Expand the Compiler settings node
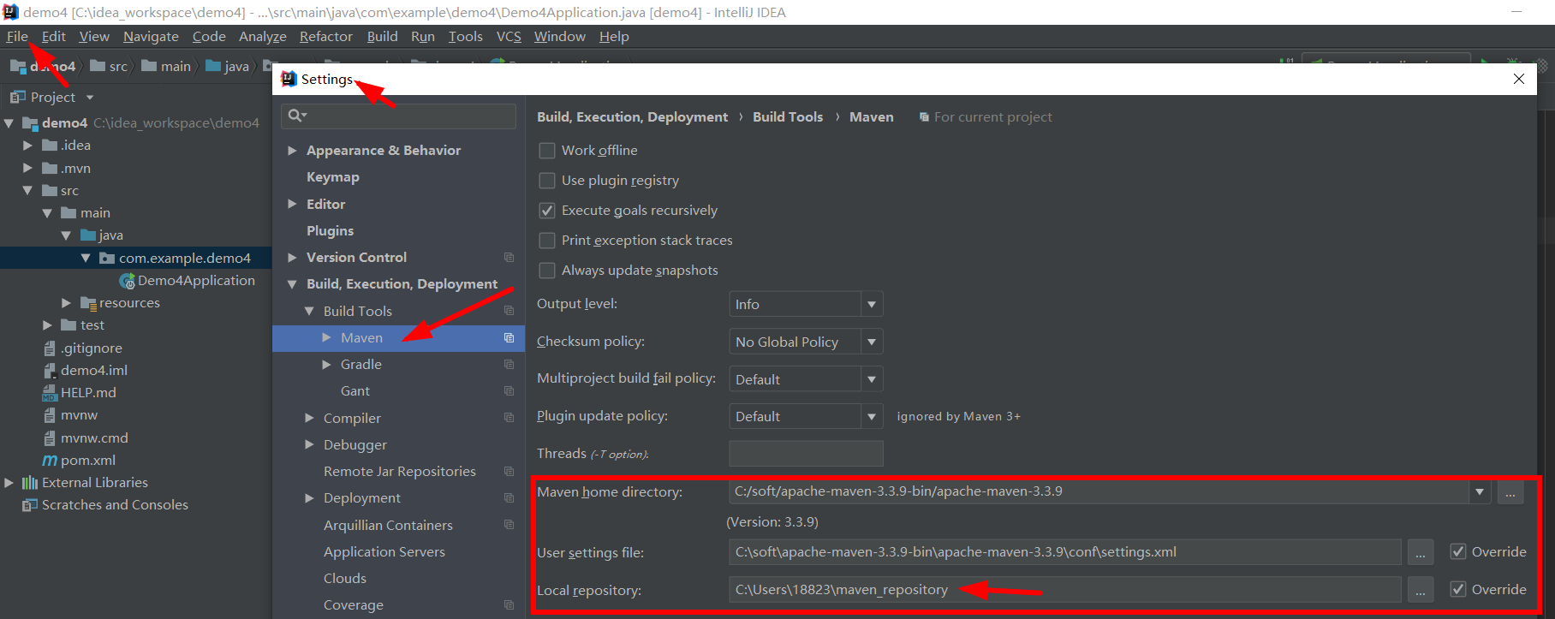The width and height of the screenshot is (1555, 619). pyautogui.click(x=309, y=418)
